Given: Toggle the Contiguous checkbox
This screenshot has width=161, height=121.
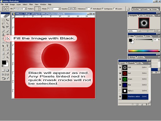Looking at the screenshot, I should pyautogui.click(x=103, y=9).
